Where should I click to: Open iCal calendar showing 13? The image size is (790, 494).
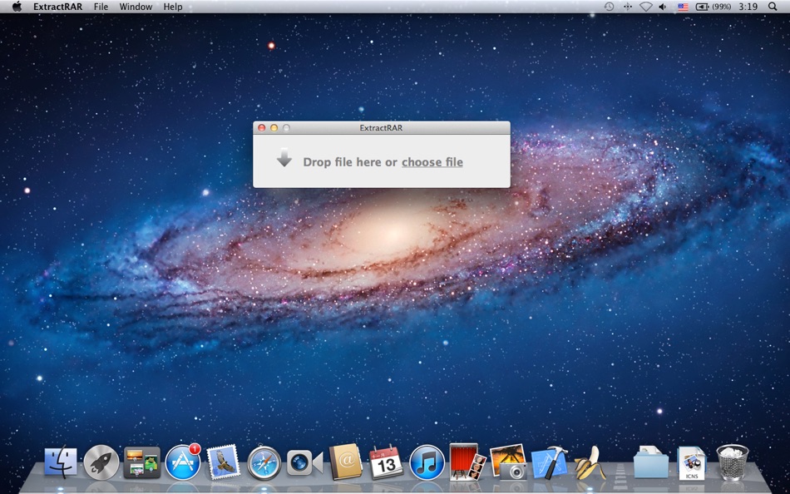click(386, 462)
